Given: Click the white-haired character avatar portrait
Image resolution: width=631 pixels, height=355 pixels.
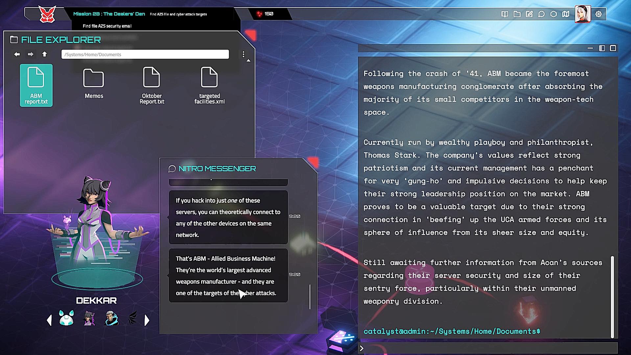Looking at the screenshot, I should 582,14.
